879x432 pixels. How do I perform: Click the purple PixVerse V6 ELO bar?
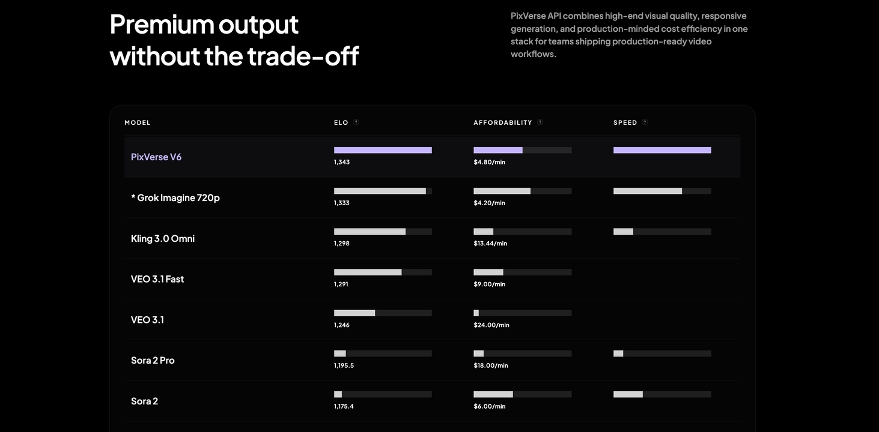(383, 150)
